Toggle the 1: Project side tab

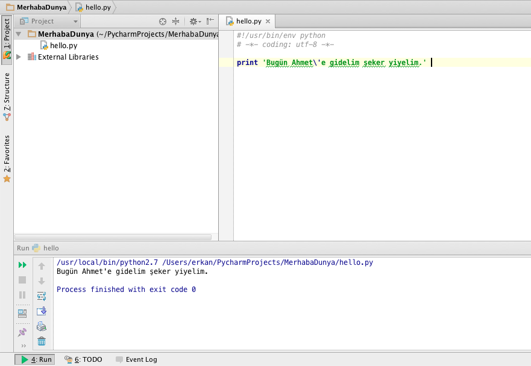7,39
